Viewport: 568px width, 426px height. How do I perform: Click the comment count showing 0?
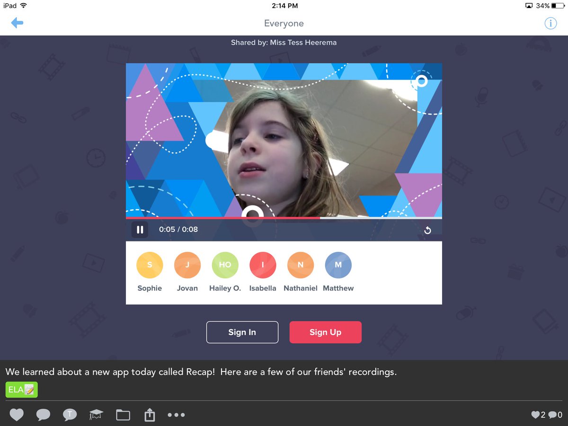[557, 414]
